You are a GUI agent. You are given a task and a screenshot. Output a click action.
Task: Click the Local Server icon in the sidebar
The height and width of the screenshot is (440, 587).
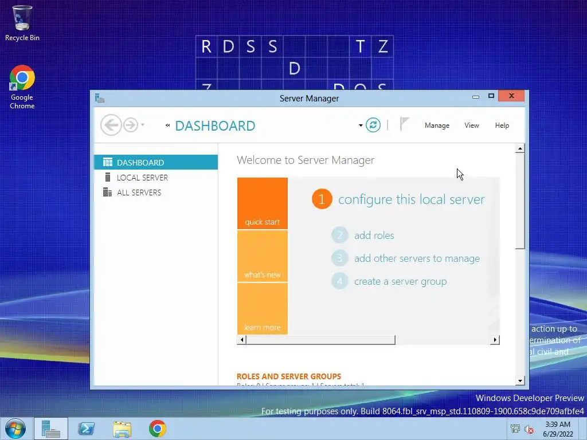pos(107,177)
